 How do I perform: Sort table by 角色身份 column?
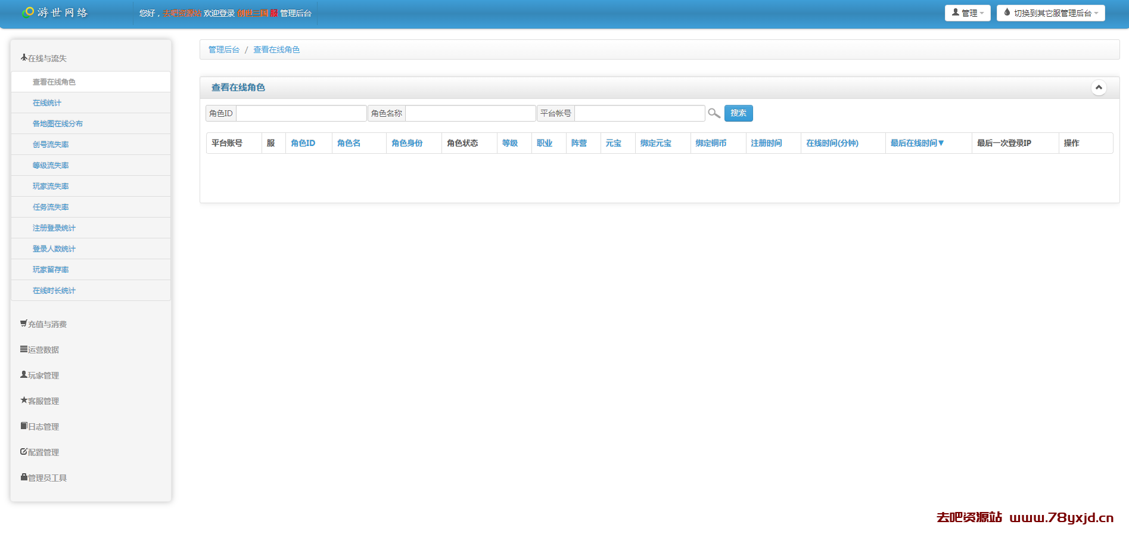point(407,143)
